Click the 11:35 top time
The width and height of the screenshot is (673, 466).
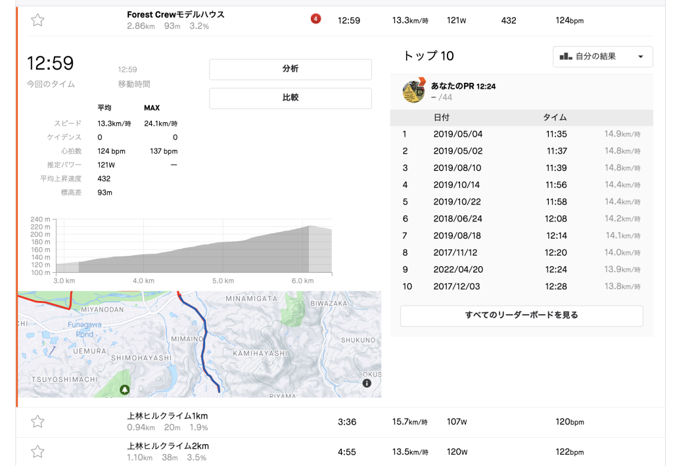pyautogui.click(x=556, y=134)
